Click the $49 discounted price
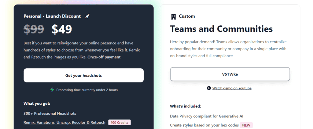 pos(62,29)
